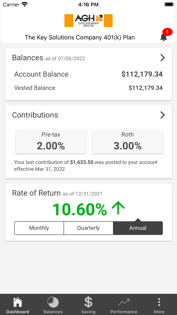
Task: Open Contributions details via the chevron
Action: click(x=163, y=115)
